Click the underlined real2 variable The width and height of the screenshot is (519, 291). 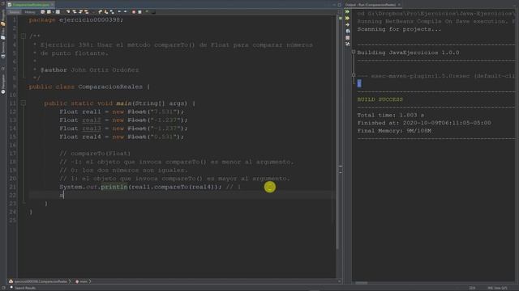[x=92, y=120]
